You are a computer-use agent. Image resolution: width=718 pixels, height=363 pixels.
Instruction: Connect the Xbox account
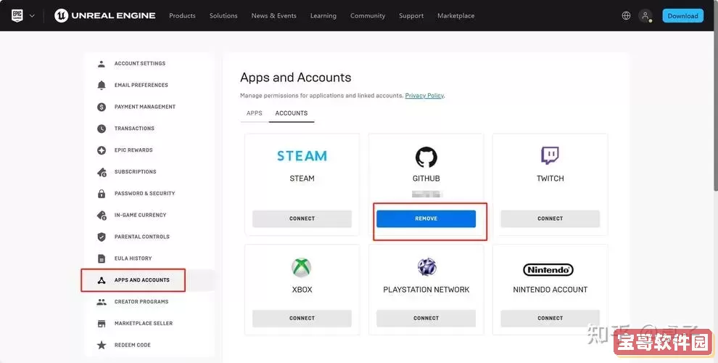pyautogui.click(x=302, y=318)
